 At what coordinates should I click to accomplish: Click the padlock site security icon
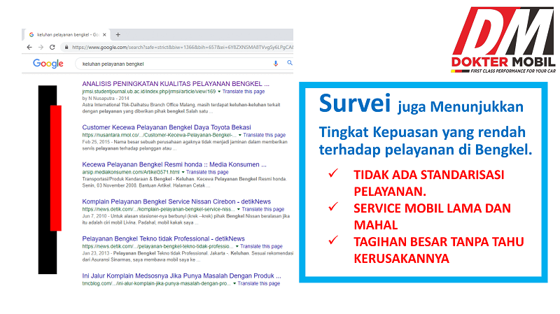pyautogui.click(x=66, y=47)
